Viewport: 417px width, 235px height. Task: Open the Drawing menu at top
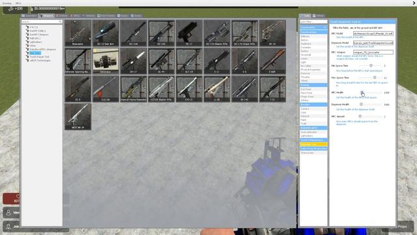pos(7,3)
